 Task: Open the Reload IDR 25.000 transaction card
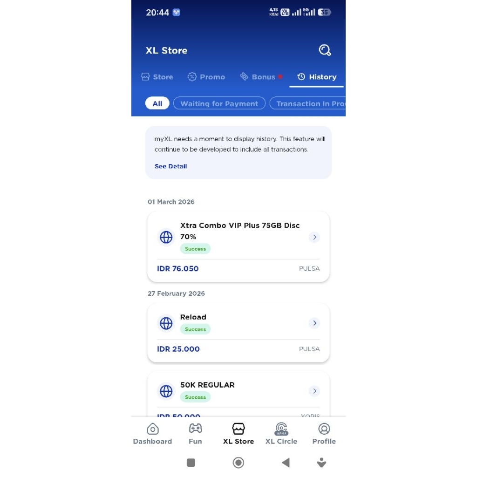(238, 333)
